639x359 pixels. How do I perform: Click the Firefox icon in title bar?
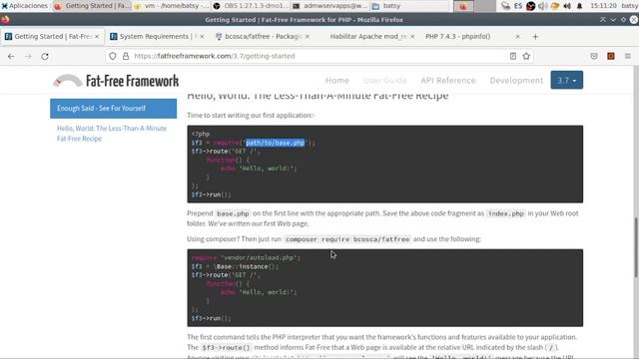click(5, 20)
